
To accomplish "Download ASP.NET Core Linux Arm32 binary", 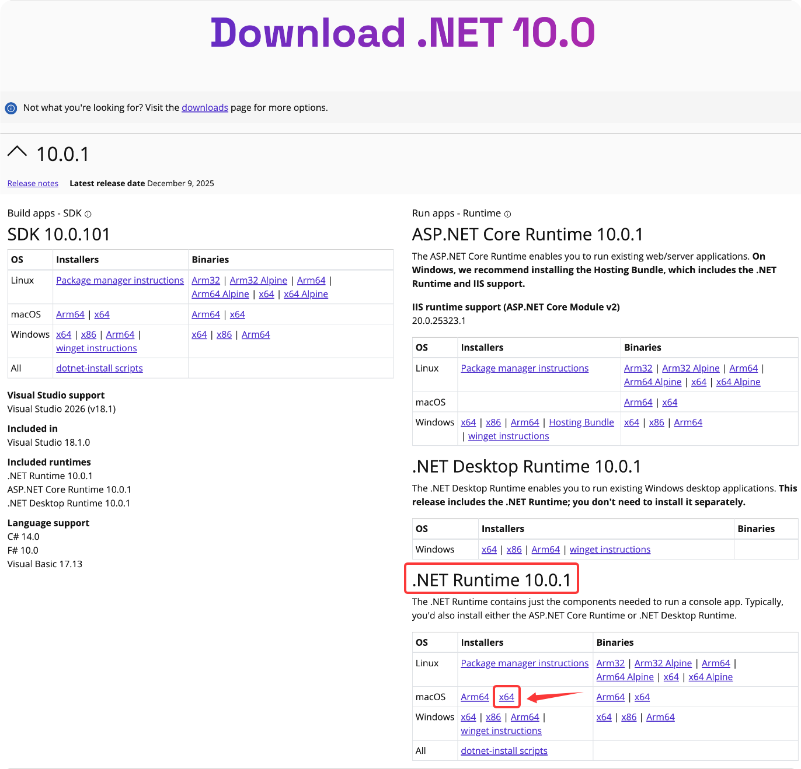I will click(x=638, y=368).
